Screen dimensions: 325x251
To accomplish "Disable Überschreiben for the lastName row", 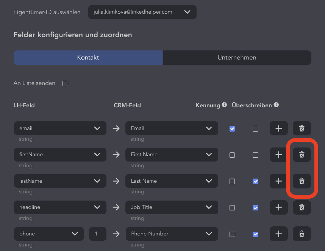I will (255, 182).
